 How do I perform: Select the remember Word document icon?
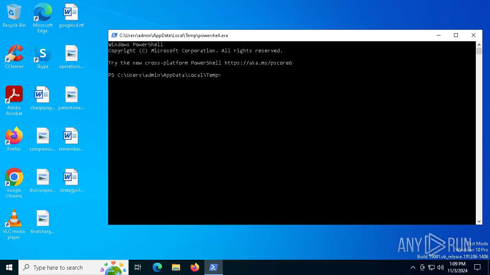click(71, 140)
